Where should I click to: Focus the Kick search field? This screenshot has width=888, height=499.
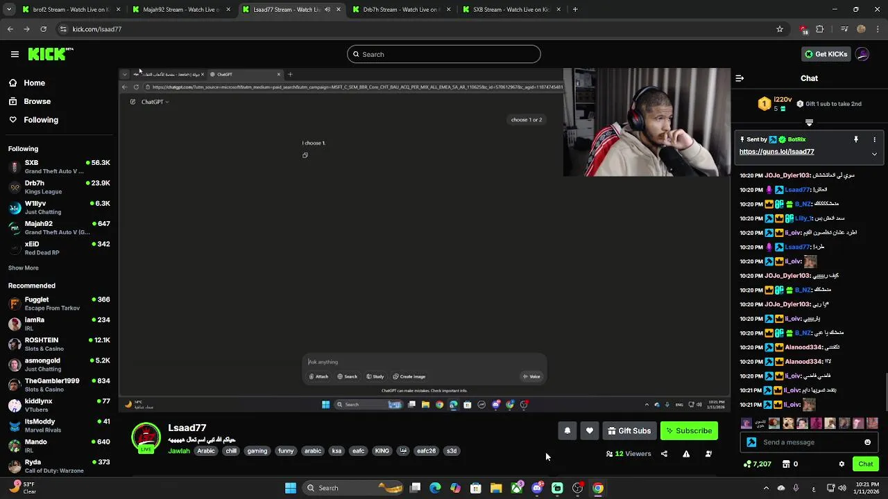point(444,54)
